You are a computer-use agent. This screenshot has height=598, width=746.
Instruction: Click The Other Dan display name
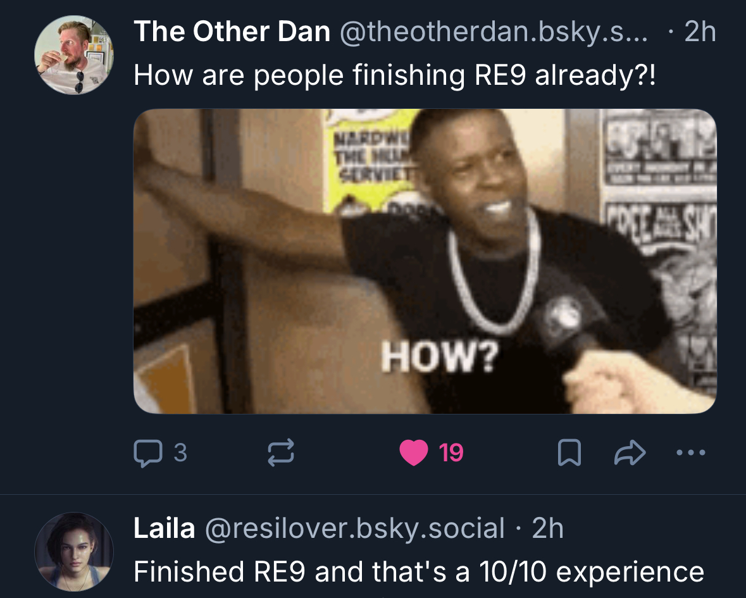pos(232,32)
